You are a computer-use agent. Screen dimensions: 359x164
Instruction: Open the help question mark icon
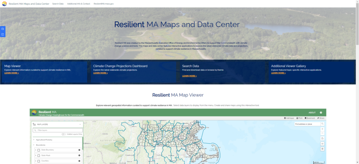click(x=321, y=113)
